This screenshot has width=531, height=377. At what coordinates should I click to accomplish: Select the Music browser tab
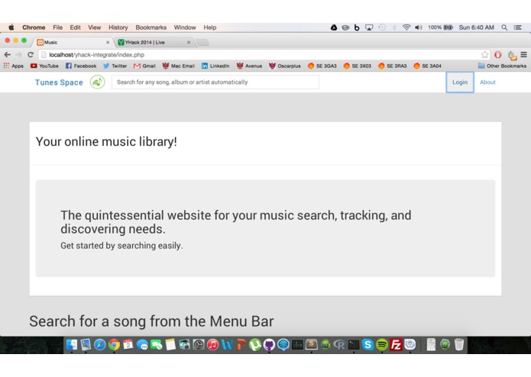(72, 42)
